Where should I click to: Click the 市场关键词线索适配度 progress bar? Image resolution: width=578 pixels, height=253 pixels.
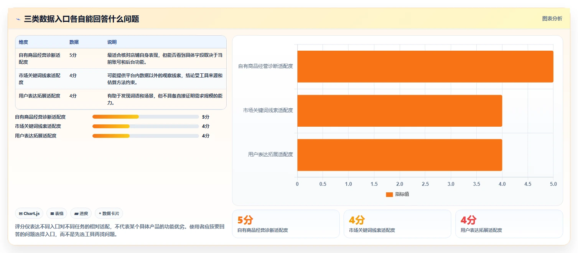146,126
